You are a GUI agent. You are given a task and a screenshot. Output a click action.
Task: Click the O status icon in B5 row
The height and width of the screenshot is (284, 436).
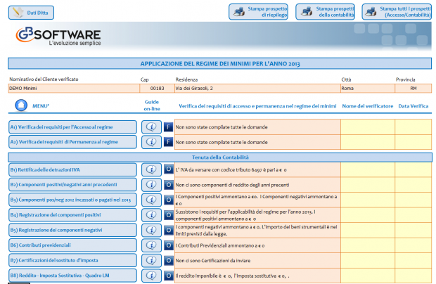[169, 230]
